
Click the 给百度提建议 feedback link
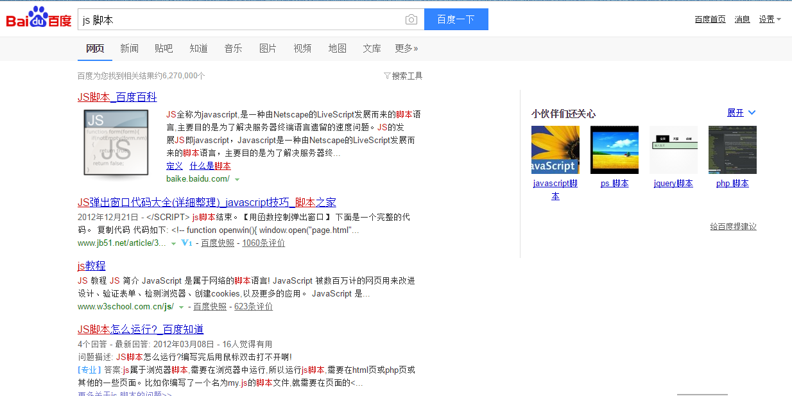tap(733, 227)
